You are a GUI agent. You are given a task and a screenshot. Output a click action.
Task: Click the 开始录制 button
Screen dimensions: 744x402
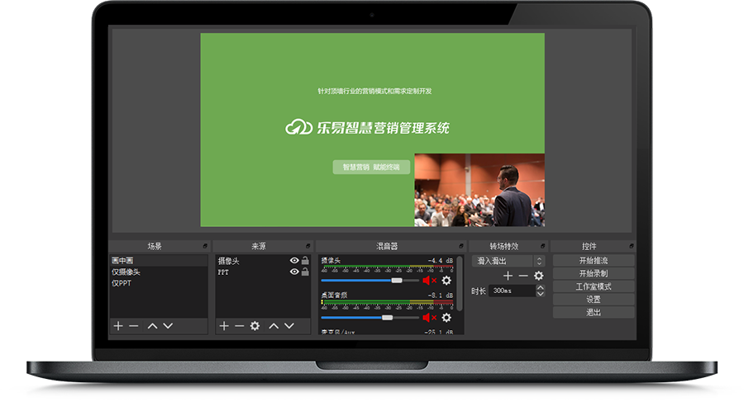click(x=594, y=273)
